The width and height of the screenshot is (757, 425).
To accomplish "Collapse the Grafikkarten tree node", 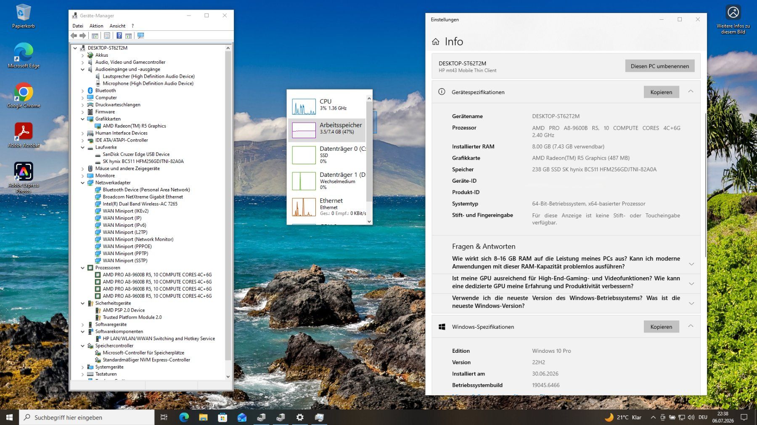I will pos(82,119).
